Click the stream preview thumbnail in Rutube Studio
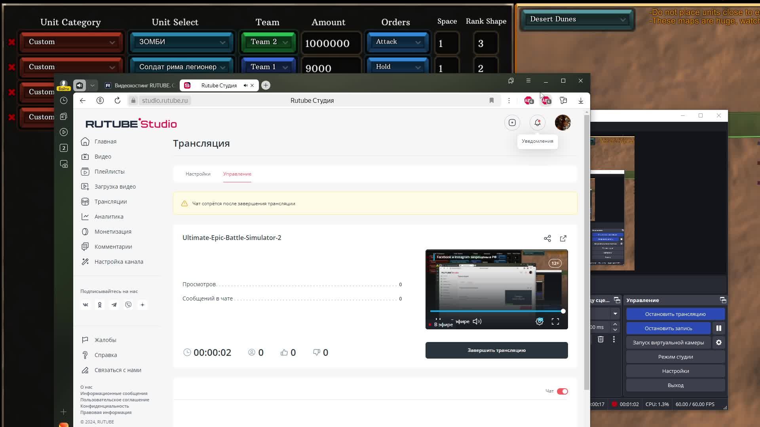Screen dimensions: 760x427 496,289
